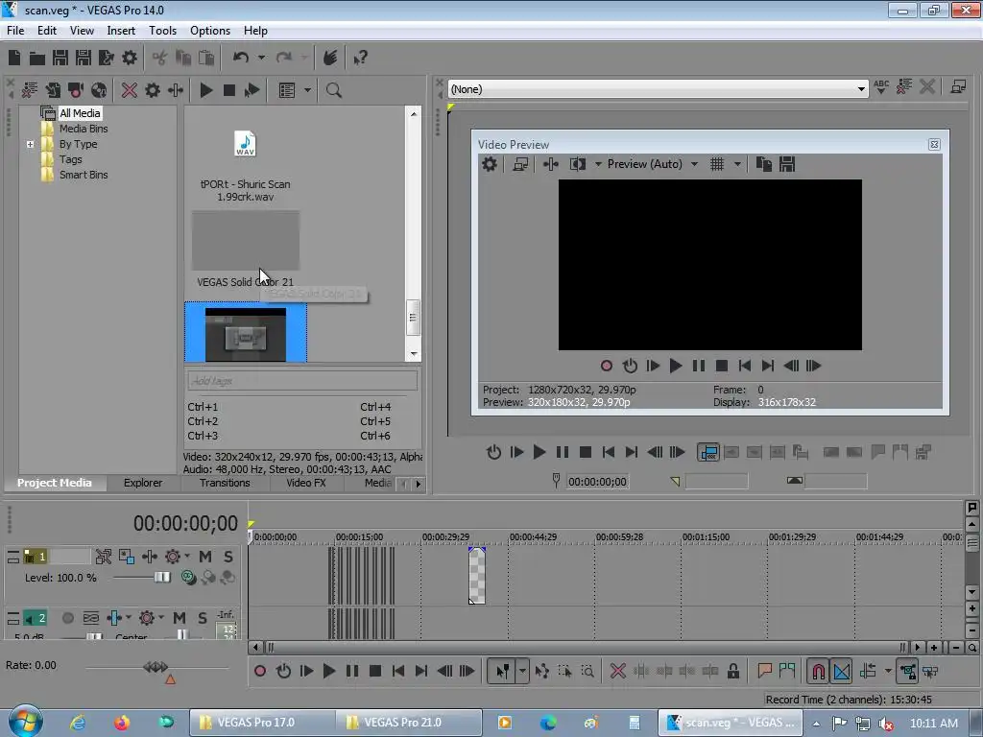
Task: Stop media preview in Project Media toolbar
Action: pyautogui.click(x=228, y=90)
